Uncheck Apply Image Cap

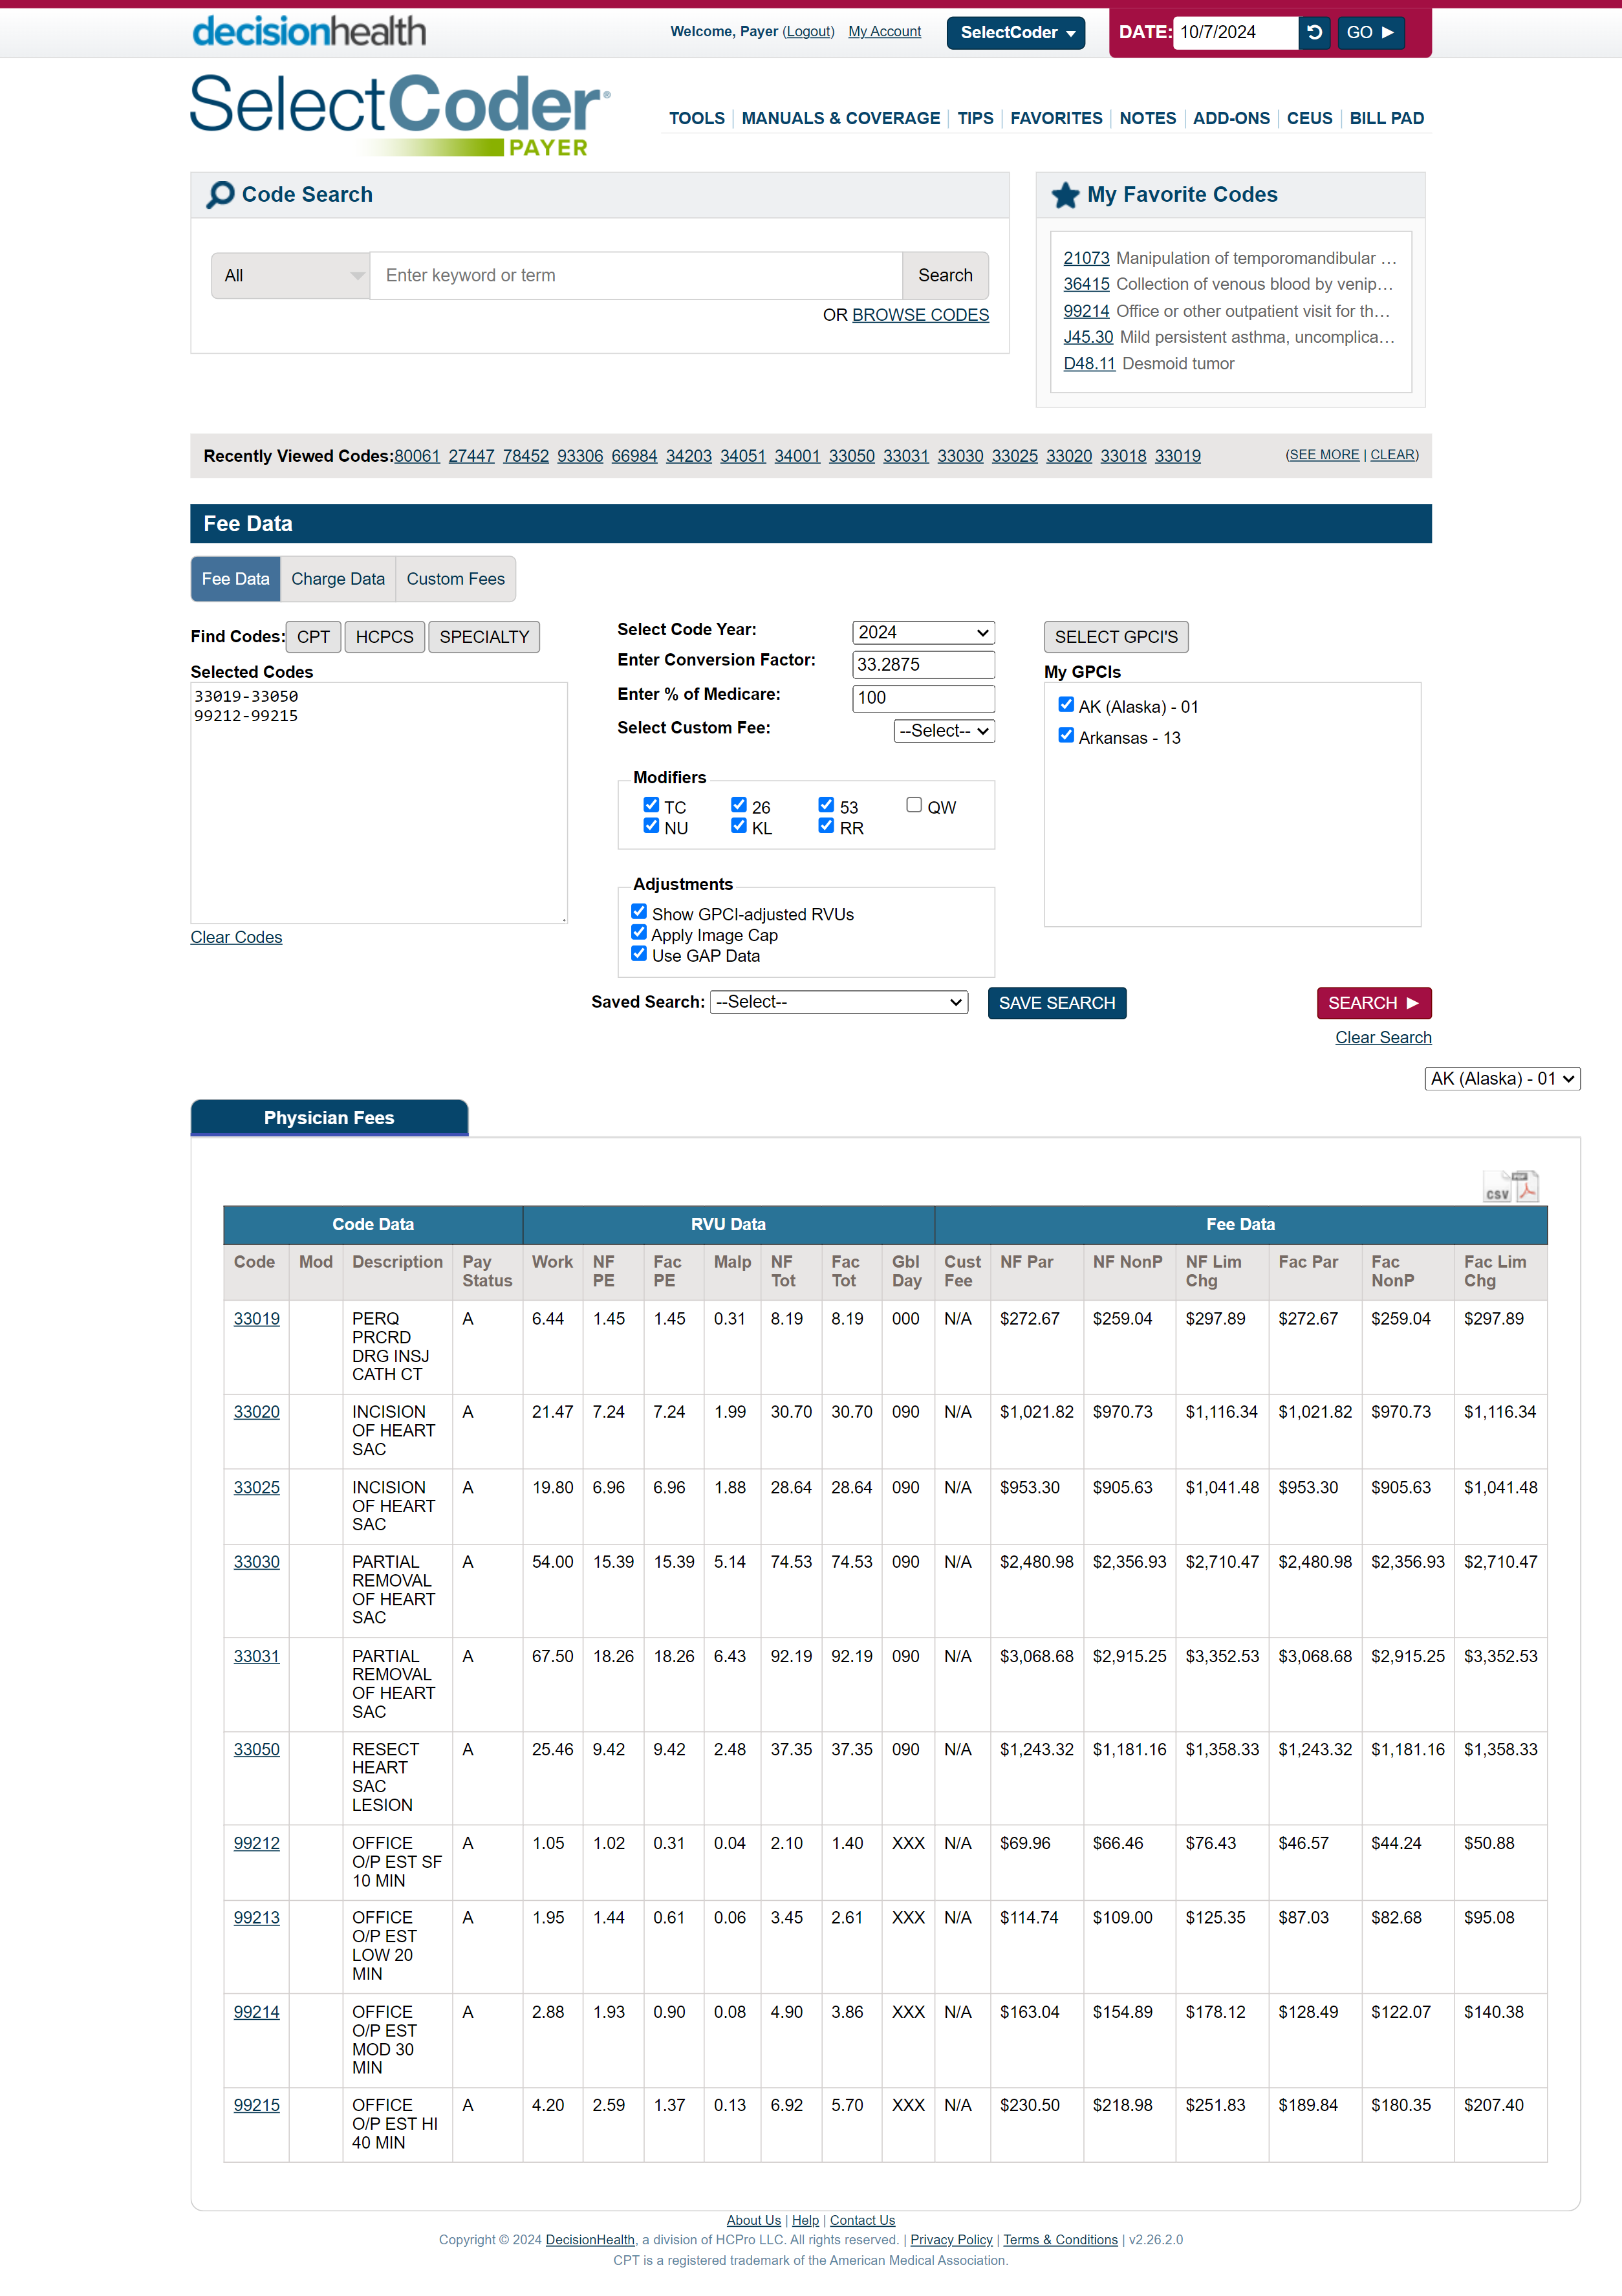639,933
